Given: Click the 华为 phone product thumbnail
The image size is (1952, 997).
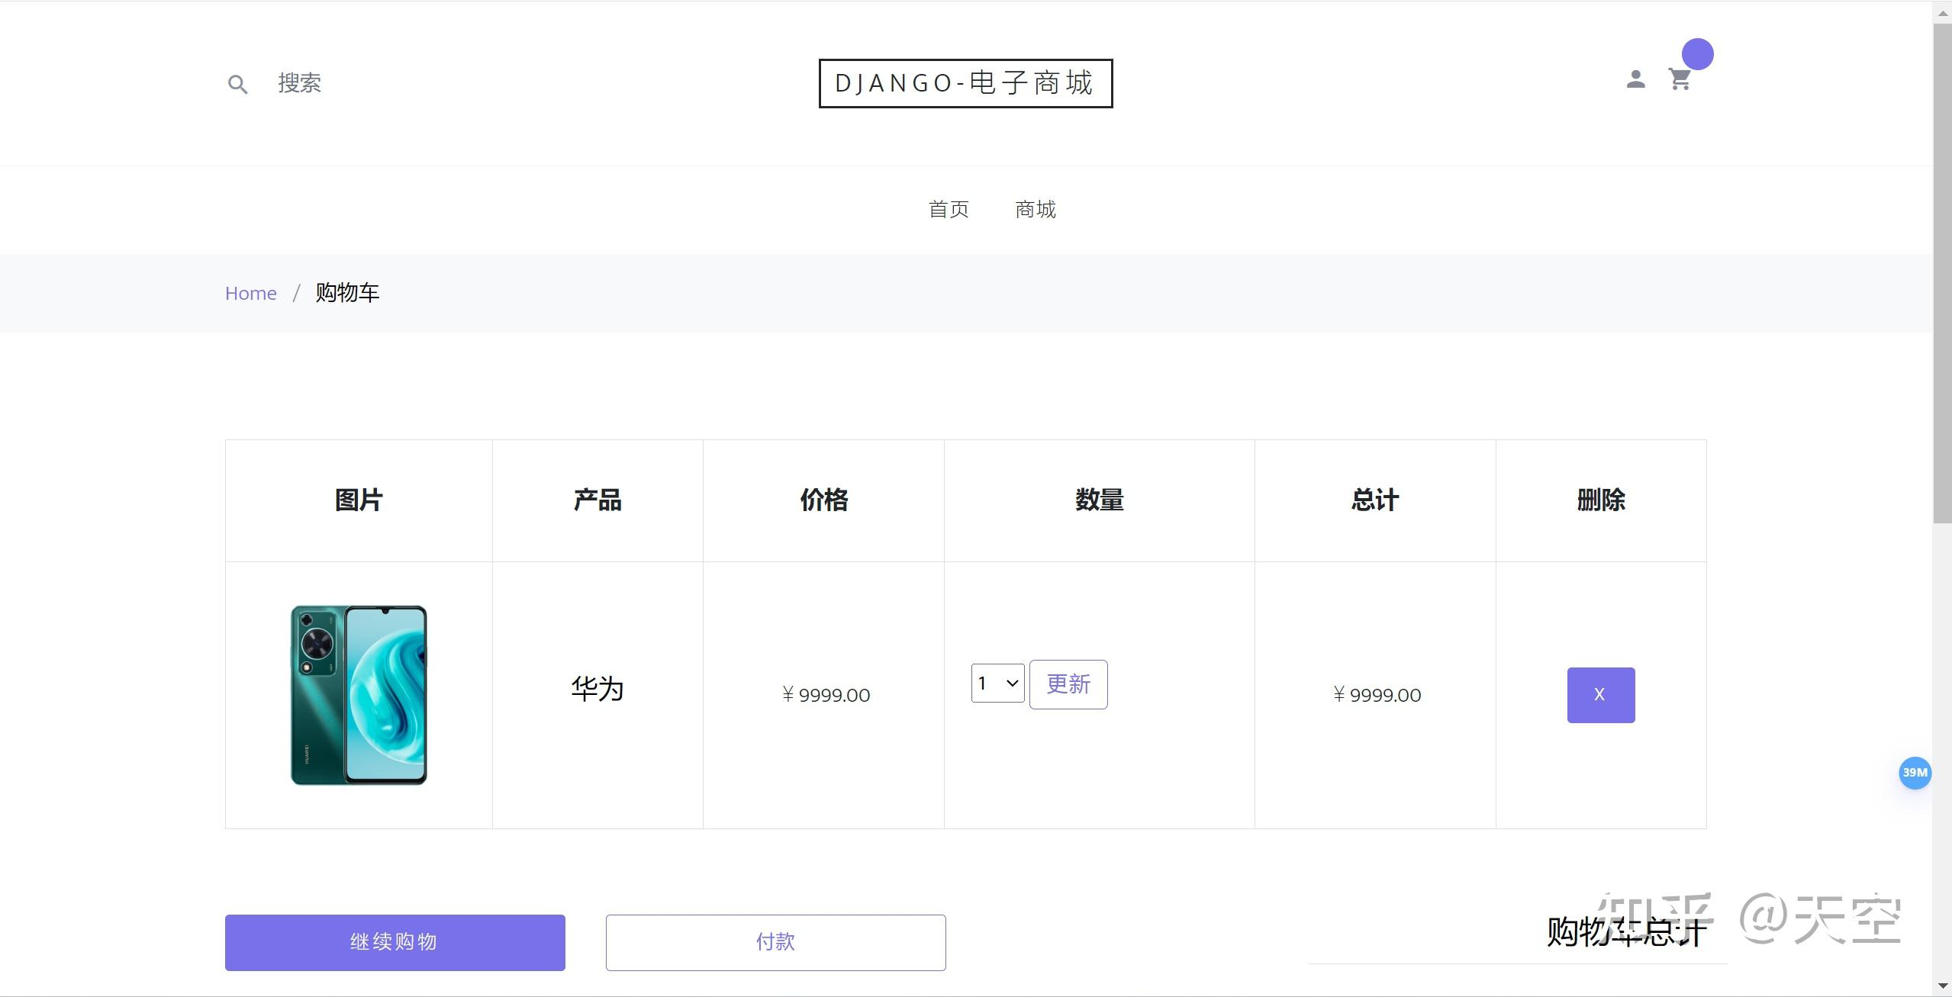Looking at the screenshot, I should click(x=359, y=694).
